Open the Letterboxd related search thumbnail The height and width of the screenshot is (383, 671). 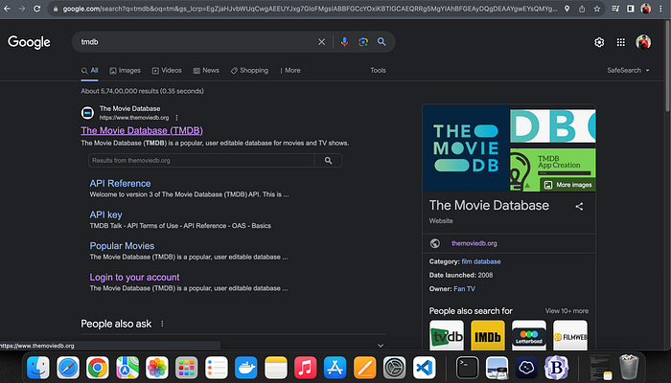coord(529,335)
